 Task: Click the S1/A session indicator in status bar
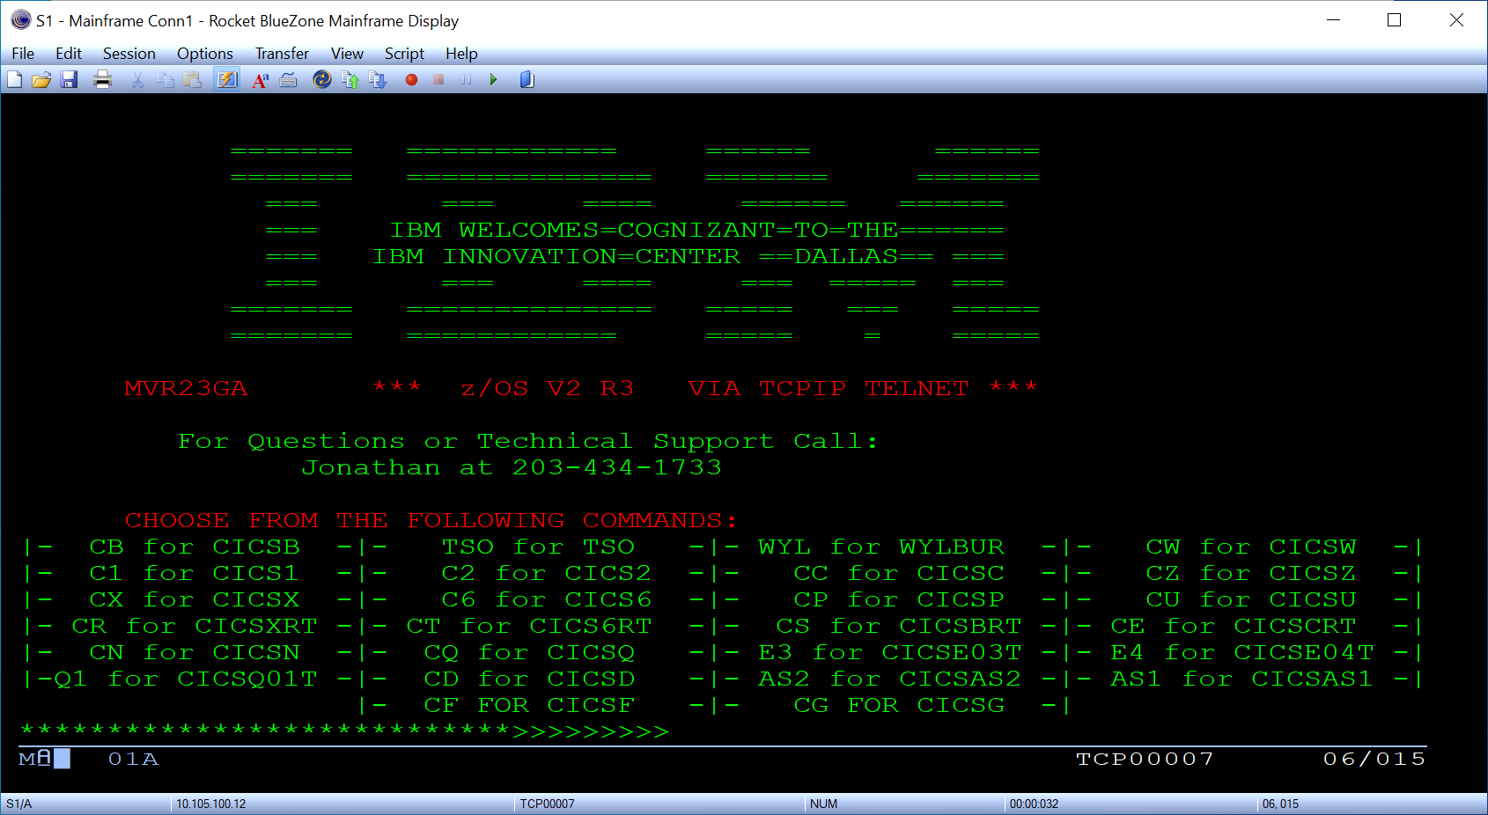pos(18,804)
